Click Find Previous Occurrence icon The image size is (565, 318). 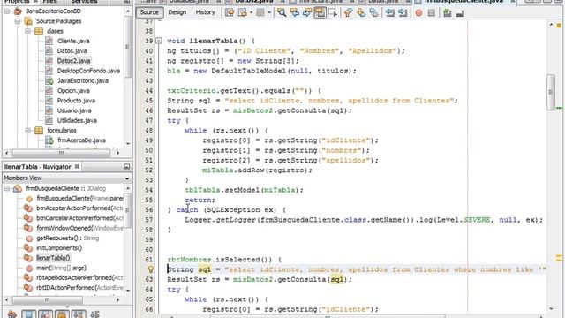point(295,13)
